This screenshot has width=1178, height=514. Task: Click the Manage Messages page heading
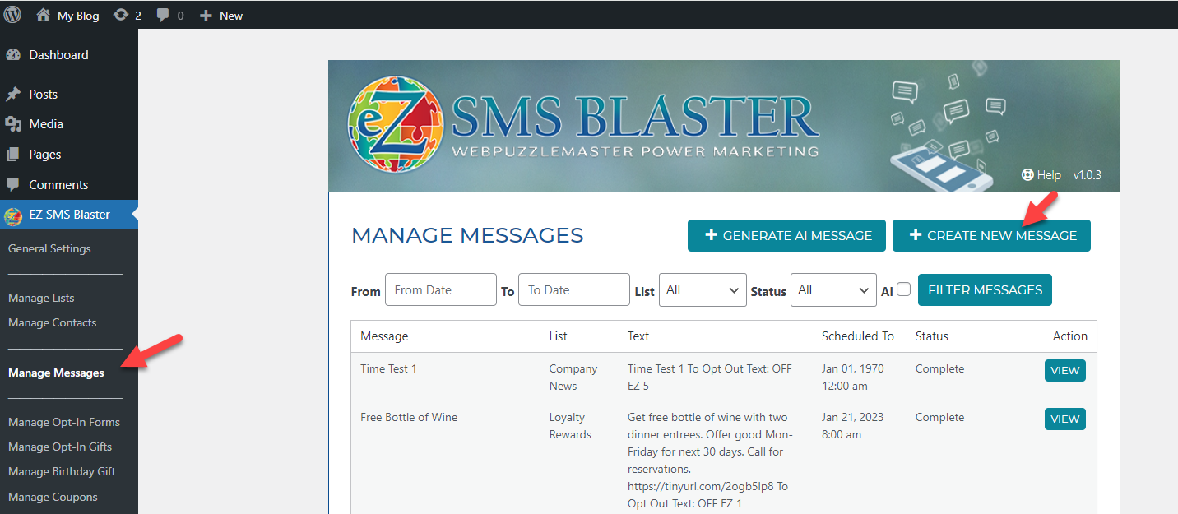467,235
